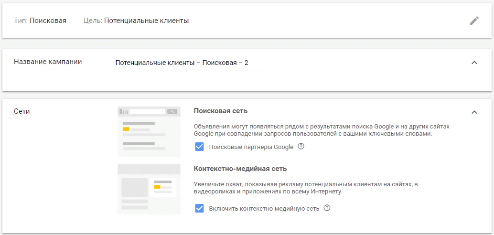The width and height of the screenshot is (494, 235).
Task: Click the campaign name input field
Action: click(x=192, y=63)
